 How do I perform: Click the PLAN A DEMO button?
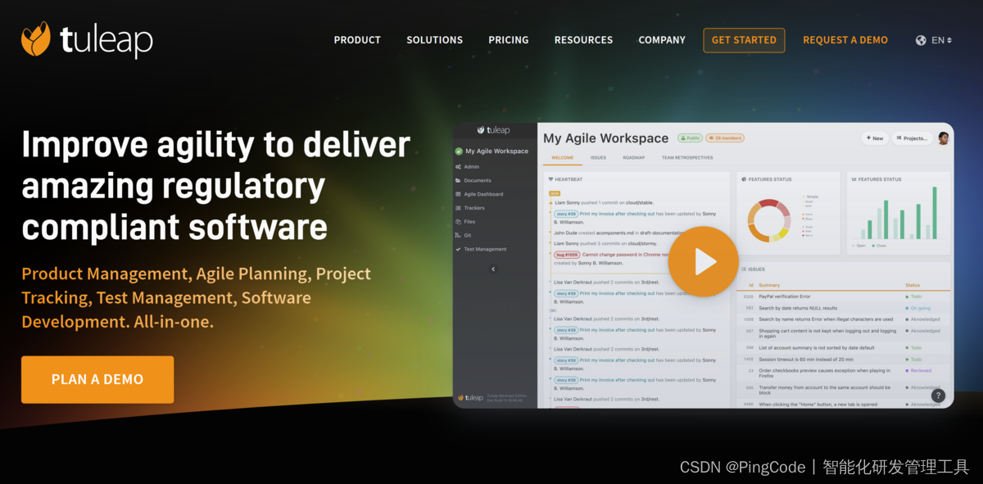tap(97, 379)
